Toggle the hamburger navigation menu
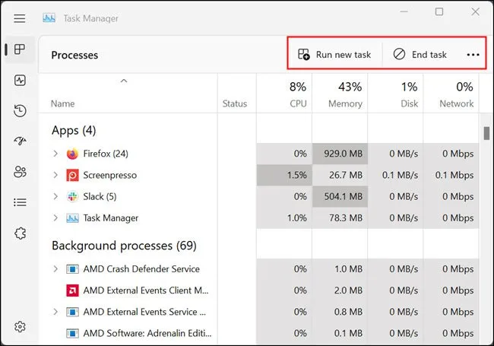This screenshot has height=346, width=494. pyautogui.click(x=20, y=18)
